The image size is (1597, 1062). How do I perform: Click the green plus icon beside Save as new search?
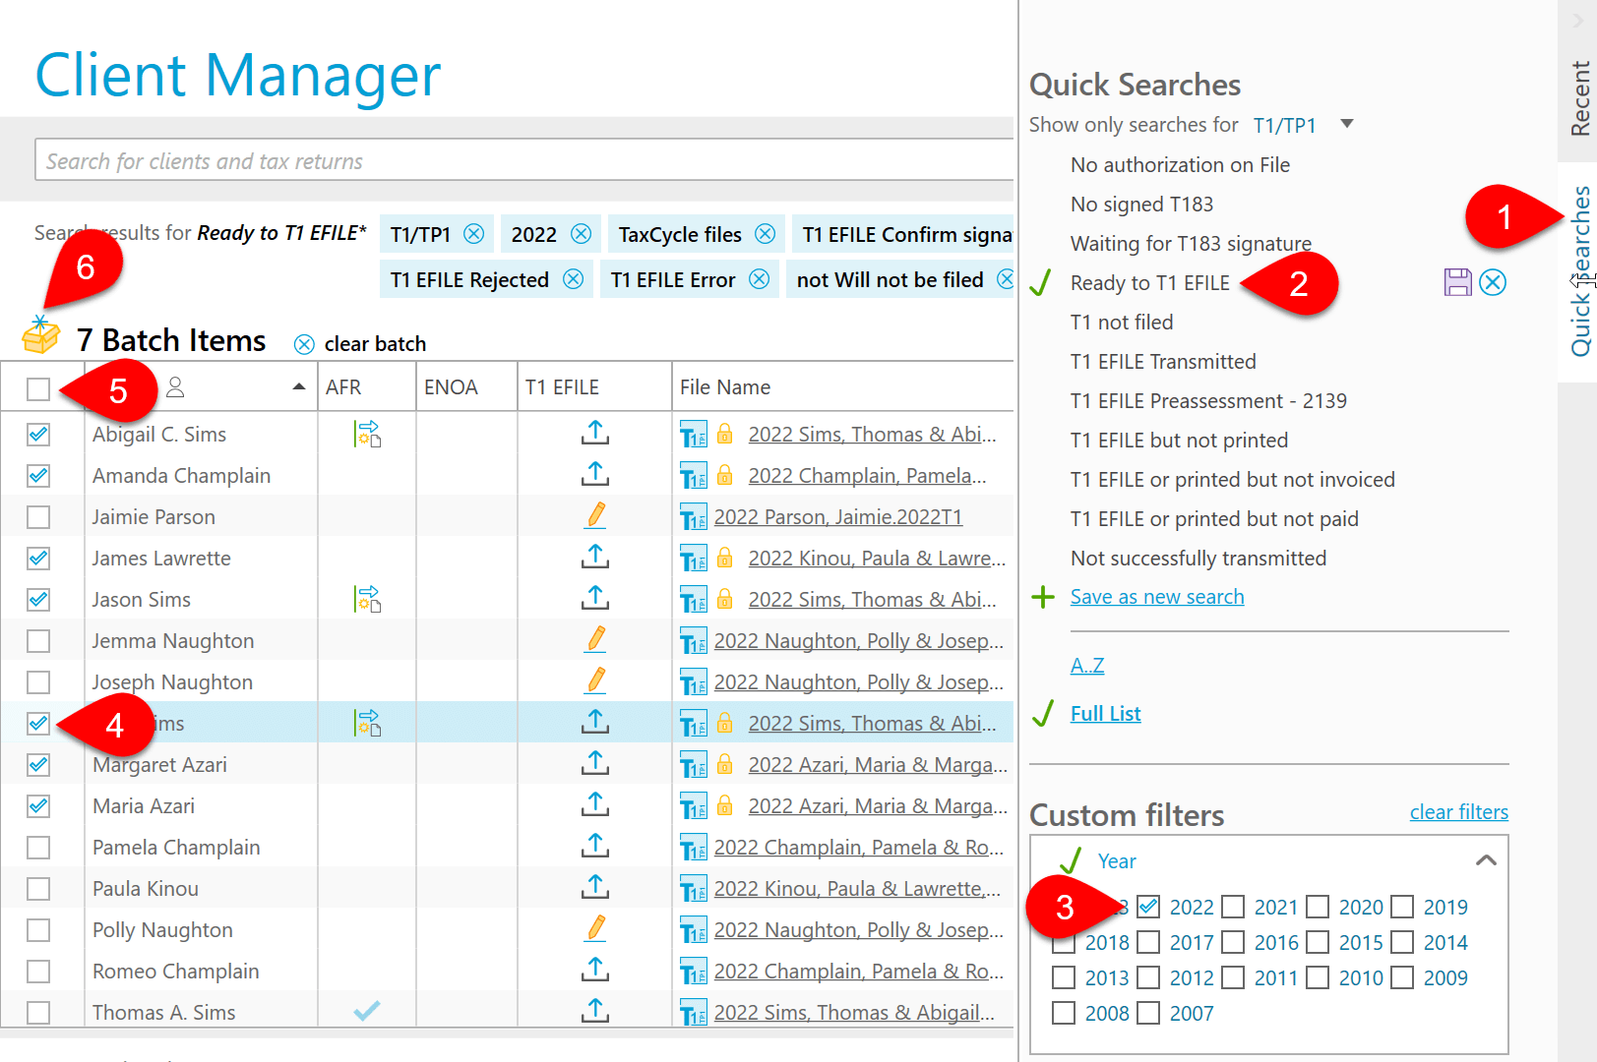(x=1042, y=597)
